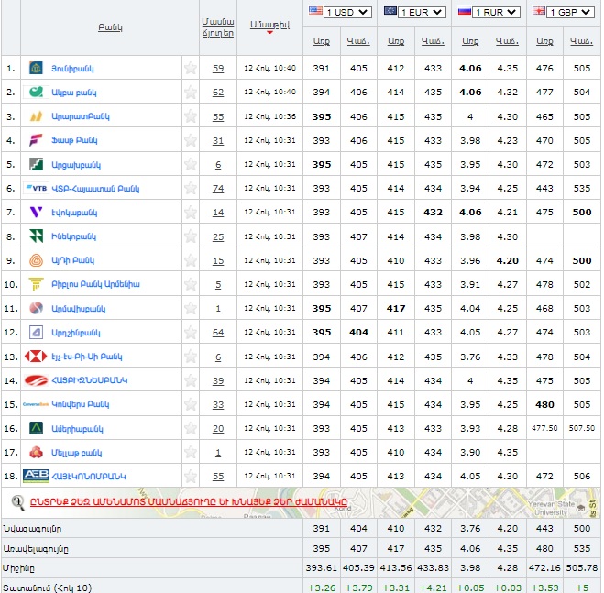Image resolution: width=604 pixels, height=593 pixels.
Task: Toggle favorite star for Converse Bank row
Action: 191,403
